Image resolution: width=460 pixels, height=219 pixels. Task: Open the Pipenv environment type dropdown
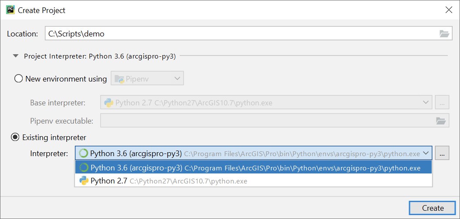tap(147, 78)
